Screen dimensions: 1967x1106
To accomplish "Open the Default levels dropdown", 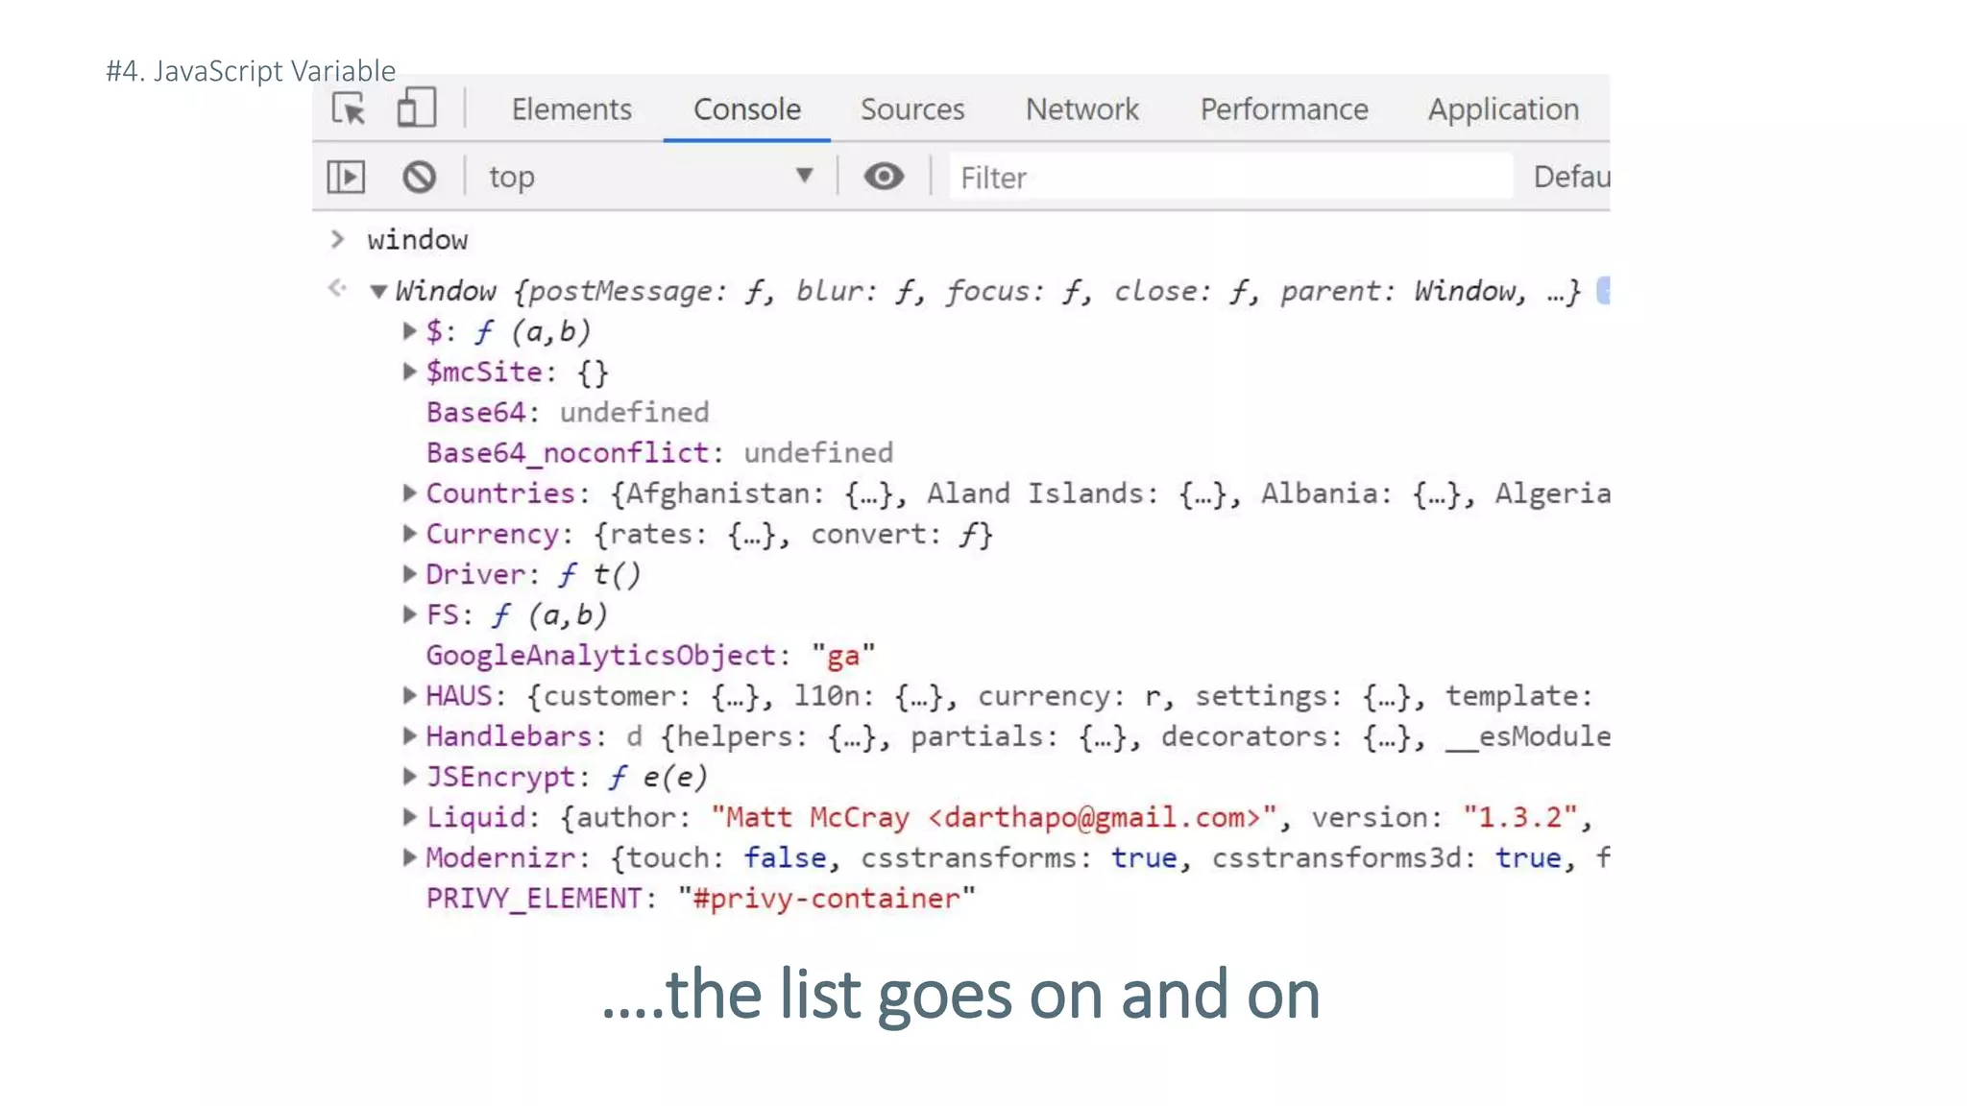I will tap(1571, 177).
